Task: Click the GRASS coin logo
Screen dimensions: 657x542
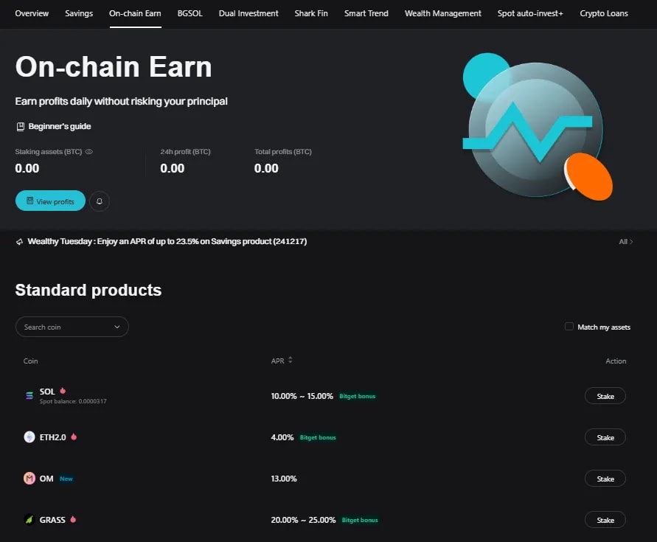Action: [x=27, y=519]
